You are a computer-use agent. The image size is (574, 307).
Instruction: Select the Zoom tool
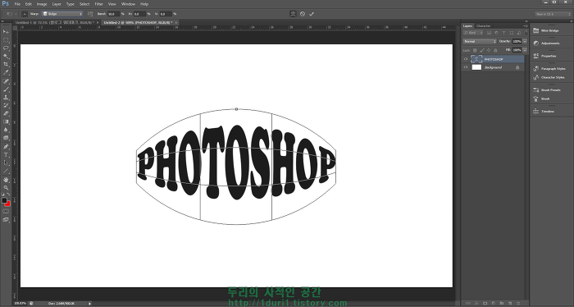6,188
